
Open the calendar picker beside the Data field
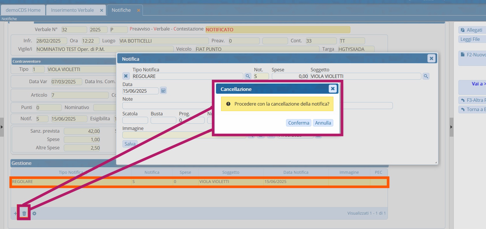(x=163, y=91)
